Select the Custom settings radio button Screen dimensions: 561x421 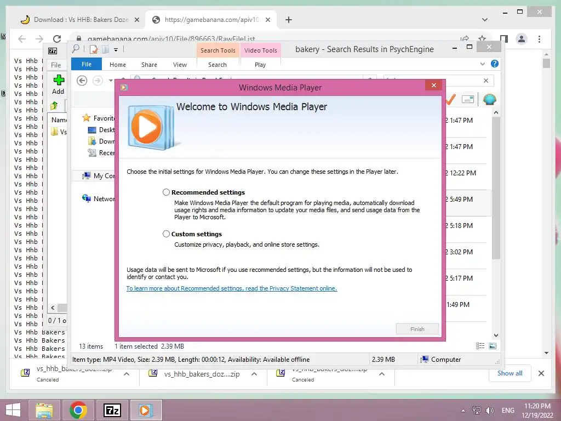pos(166,234)
